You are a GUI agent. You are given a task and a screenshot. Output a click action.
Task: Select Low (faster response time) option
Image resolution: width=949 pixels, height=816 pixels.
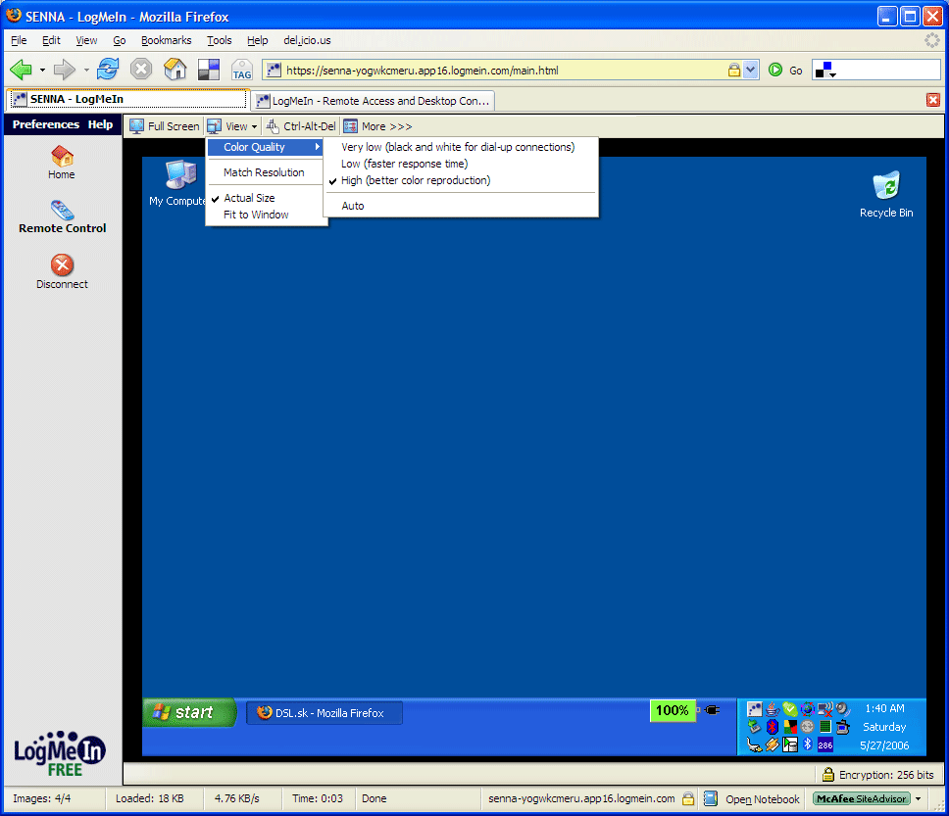click(x=461, y=164)
